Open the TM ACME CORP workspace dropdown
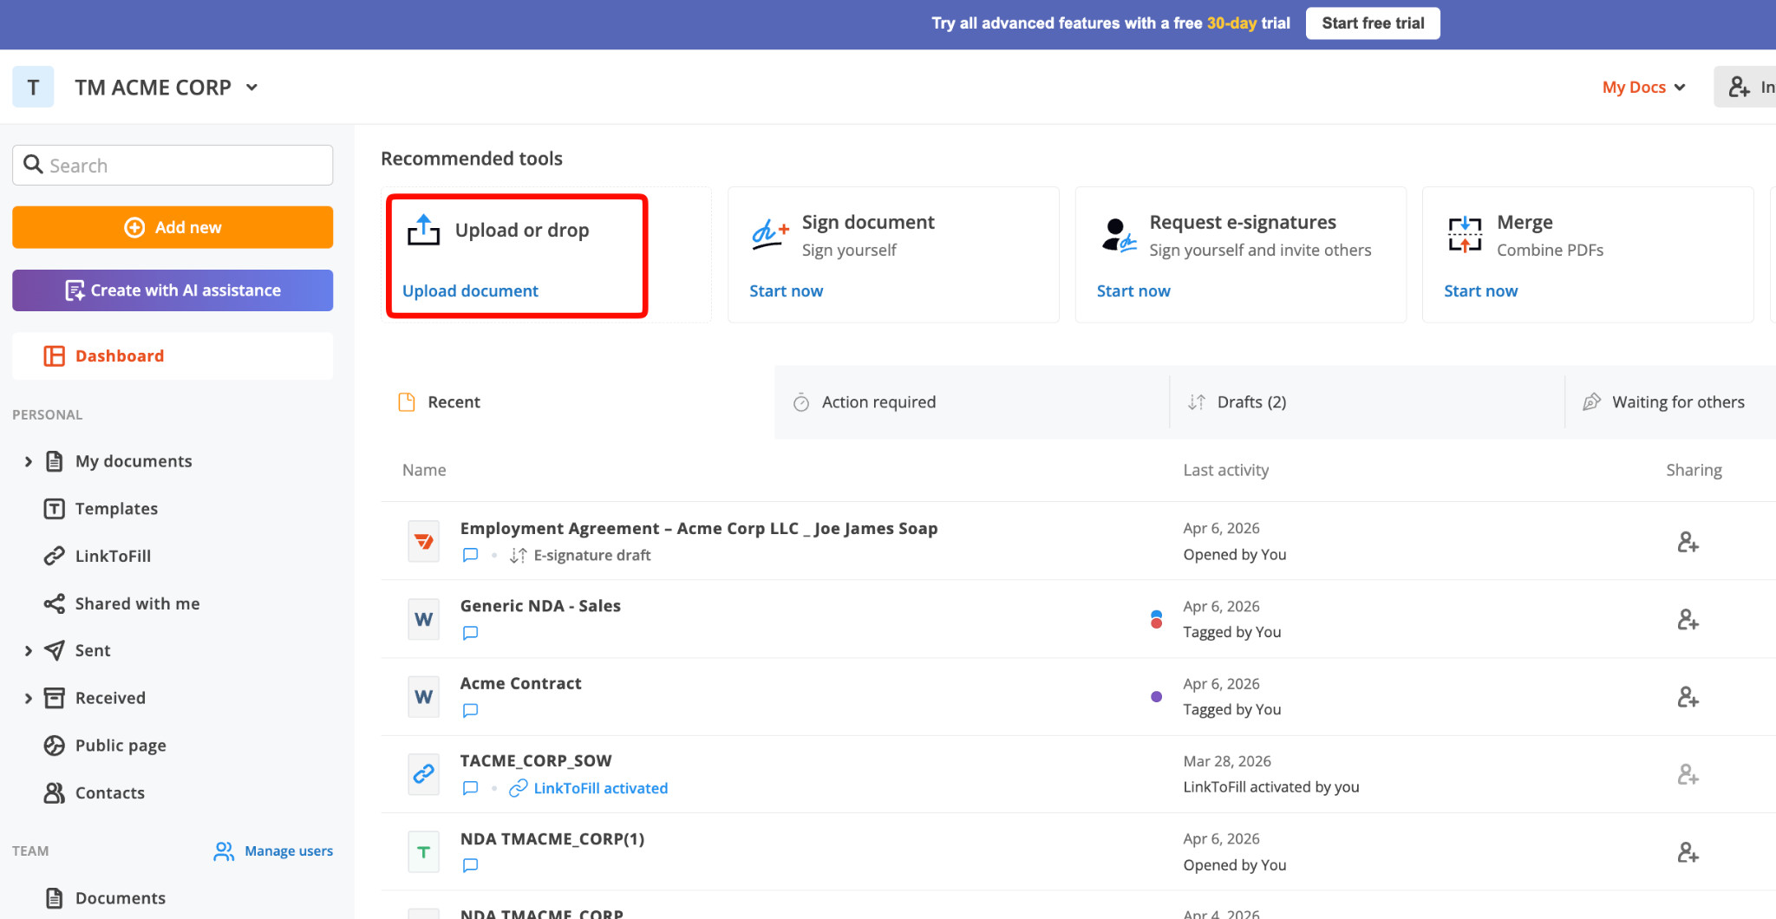 [166, 88]
